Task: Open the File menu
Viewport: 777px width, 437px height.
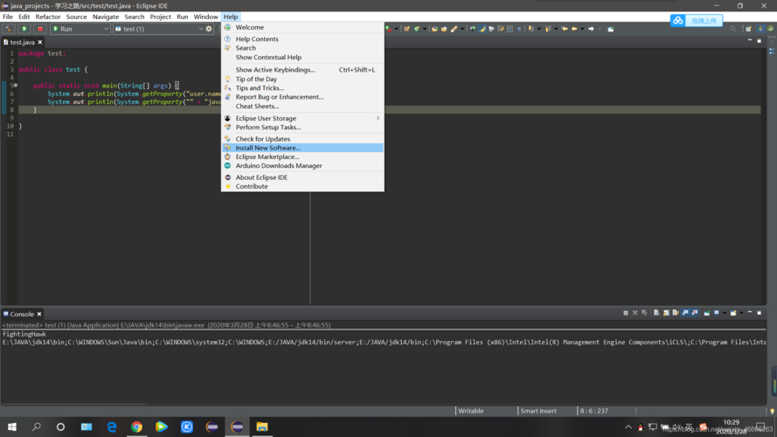Action: [8, 17]
